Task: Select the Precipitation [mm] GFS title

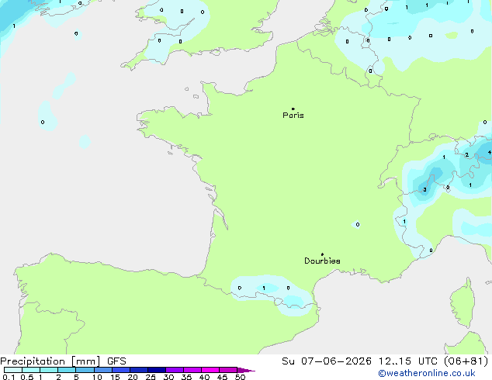Action: pyautogui.click(x=63, y=361)
